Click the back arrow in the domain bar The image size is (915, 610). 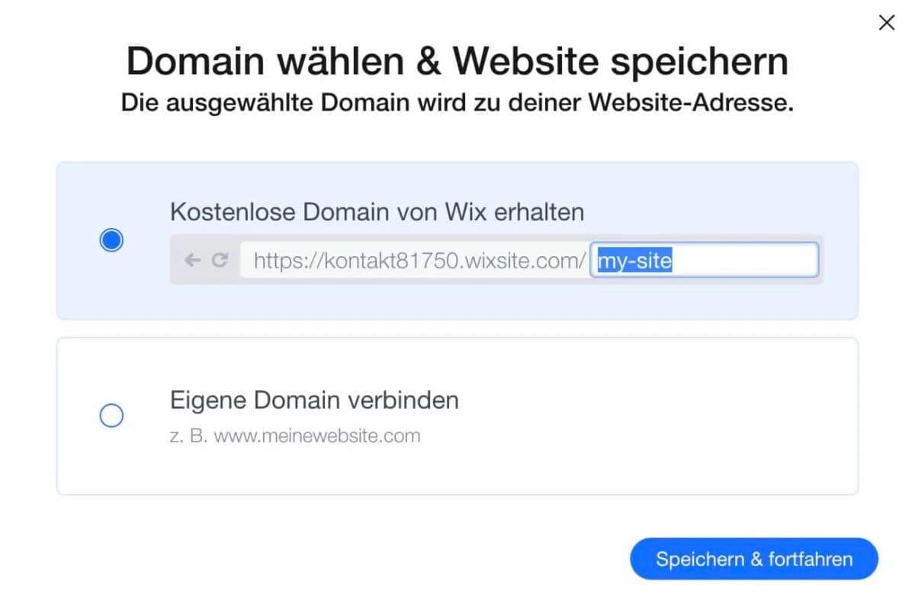(193, 260)
